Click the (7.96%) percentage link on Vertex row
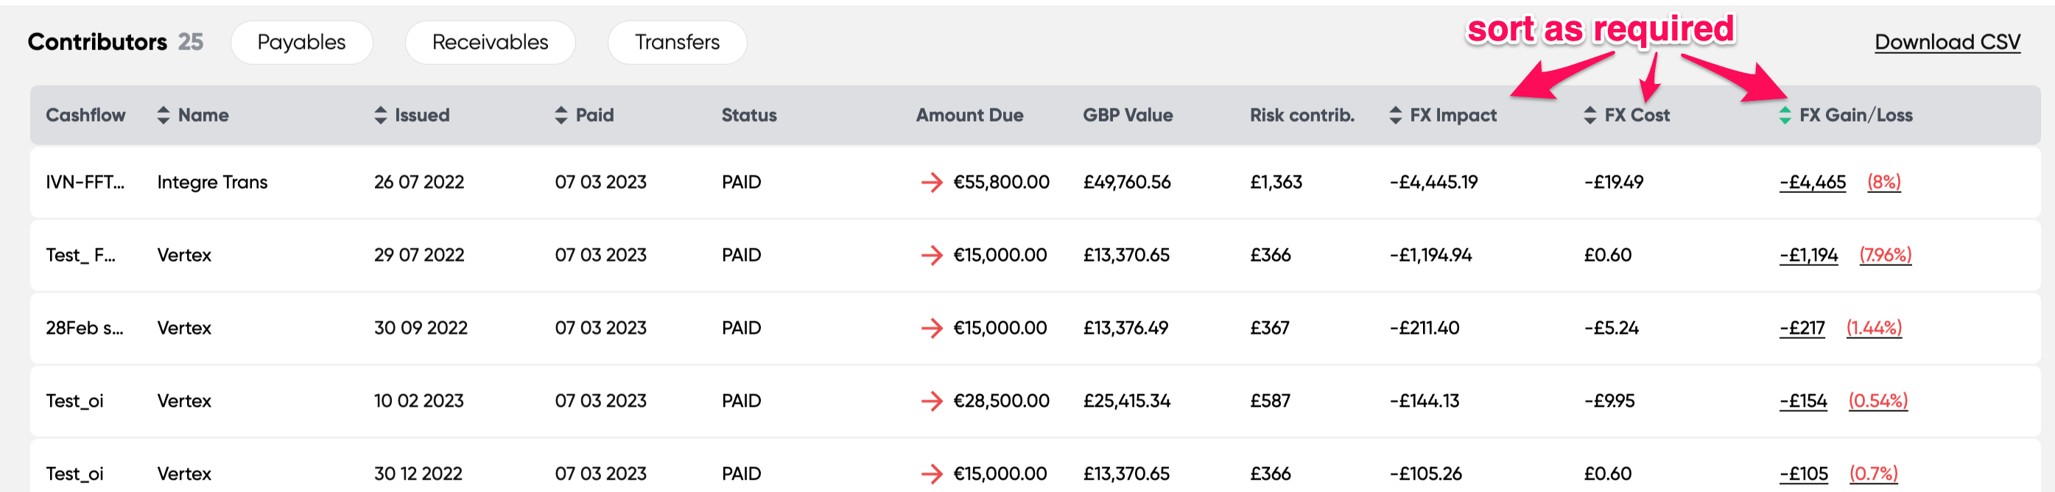Screen dimensions: 2055x492 click(x=1885, y=255)
